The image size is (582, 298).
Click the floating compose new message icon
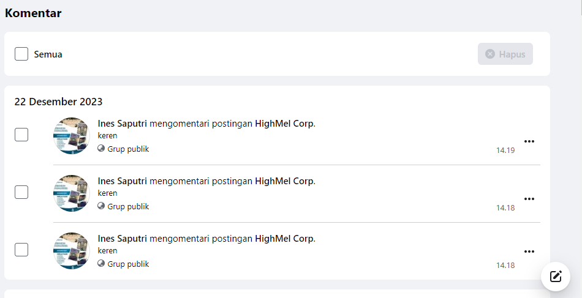point(556,276)
